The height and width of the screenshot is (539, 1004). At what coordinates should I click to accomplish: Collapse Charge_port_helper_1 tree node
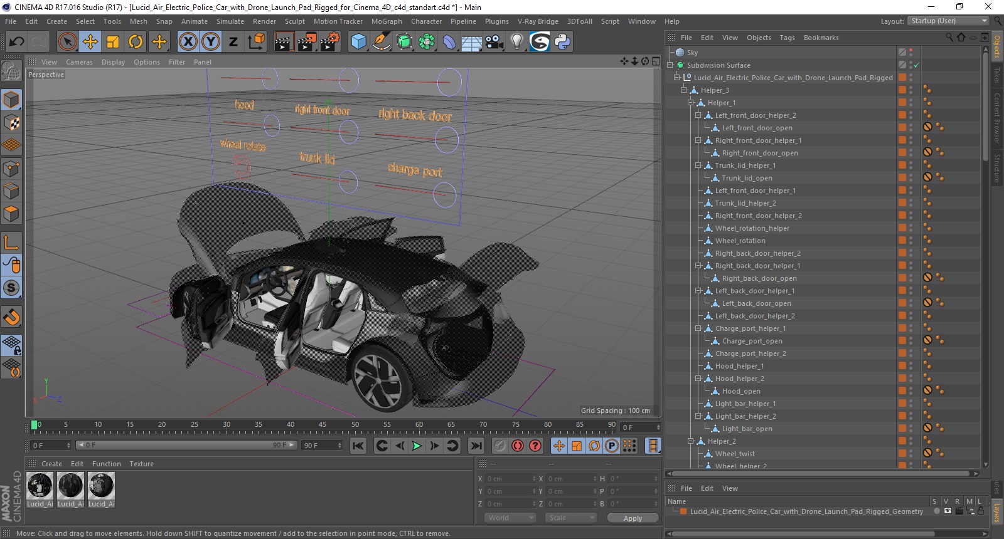coord(698,328)
